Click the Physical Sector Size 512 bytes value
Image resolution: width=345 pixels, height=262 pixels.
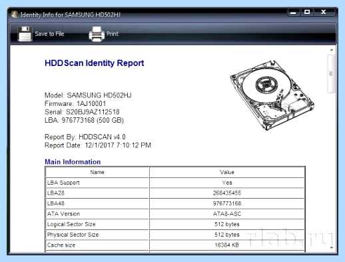pos(227,235)
